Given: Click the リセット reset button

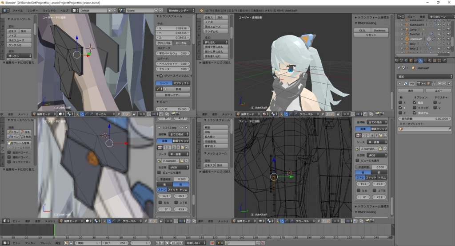Looking at the screenshot, I should tap(371, 35).
